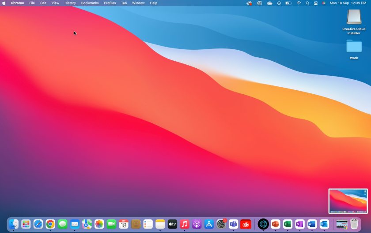Open the App Store dock icon

[x=209, y=224]
